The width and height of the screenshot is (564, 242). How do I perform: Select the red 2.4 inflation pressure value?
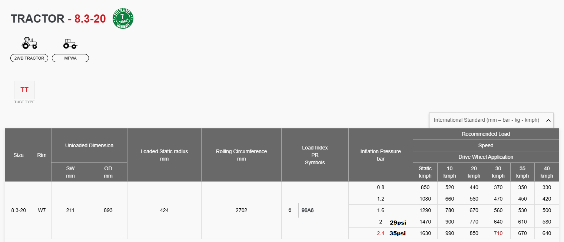(381, 233)
